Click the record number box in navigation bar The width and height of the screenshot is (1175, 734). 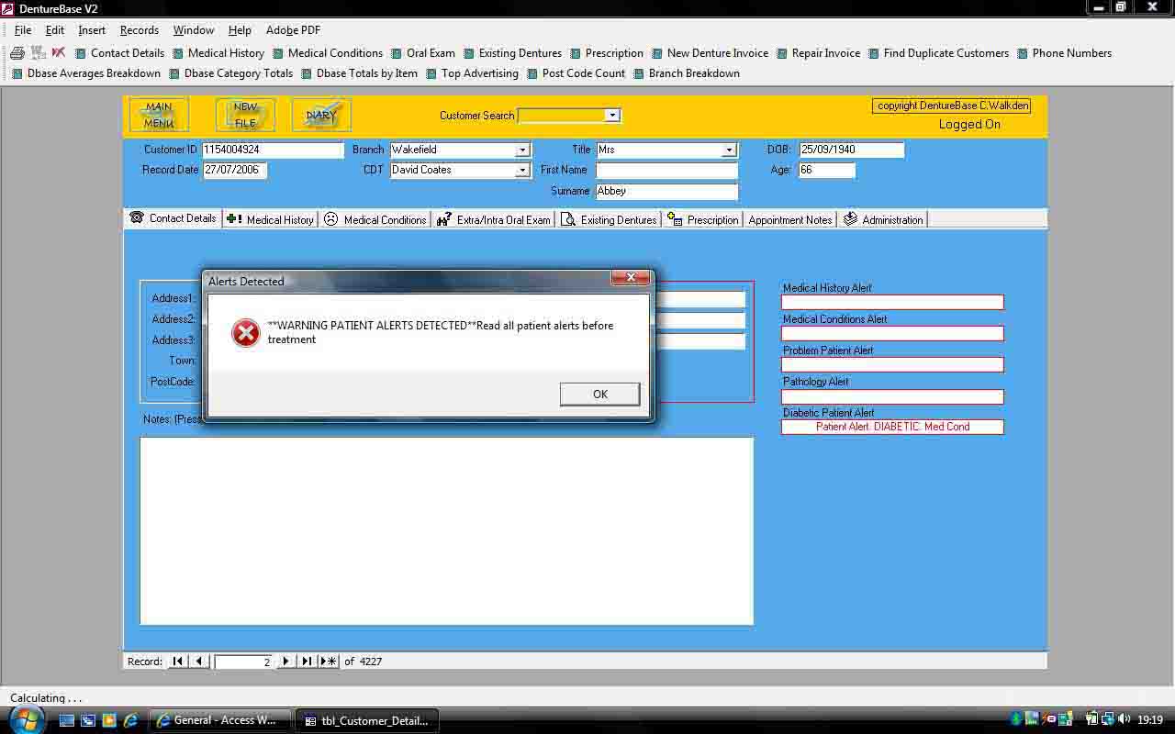[243, 662]
